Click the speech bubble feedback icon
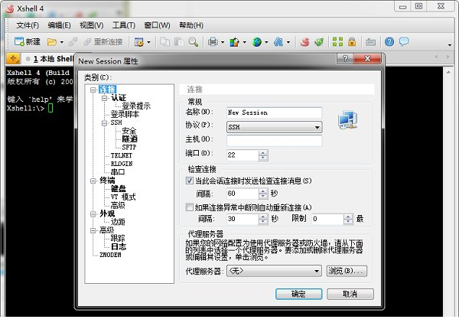459x329 pixels. point(404,42)
